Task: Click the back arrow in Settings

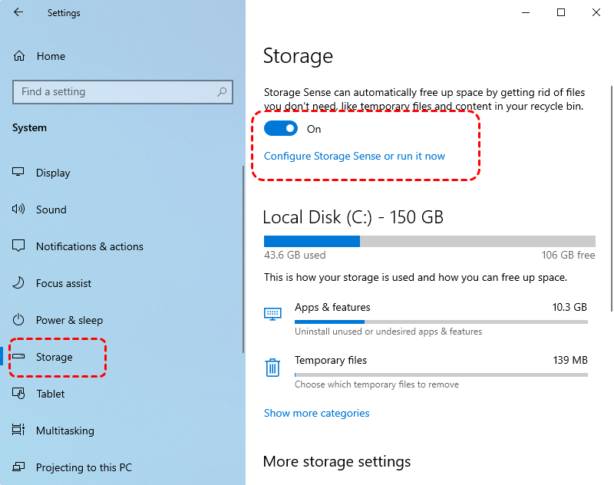Action: 18,13
